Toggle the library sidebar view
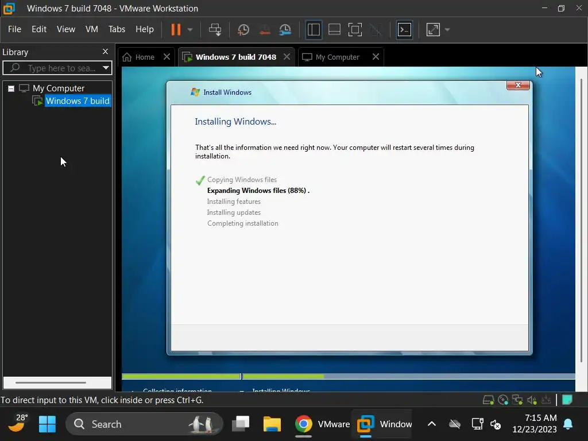The height and width of the screenshot is (441, 588). [x=314, y=30]
